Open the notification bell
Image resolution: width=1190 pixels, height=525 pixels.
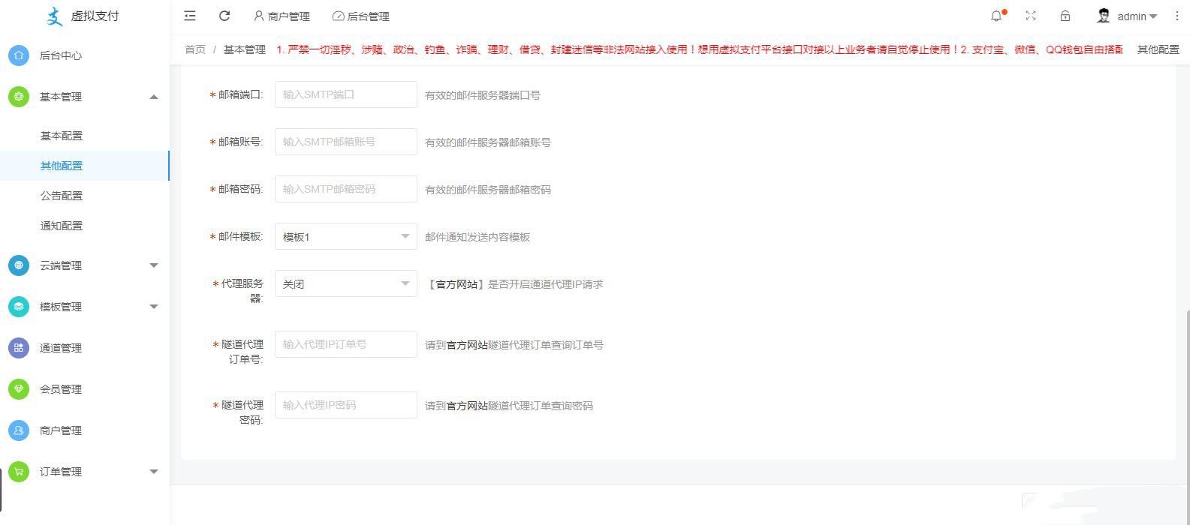click(997, 16)
